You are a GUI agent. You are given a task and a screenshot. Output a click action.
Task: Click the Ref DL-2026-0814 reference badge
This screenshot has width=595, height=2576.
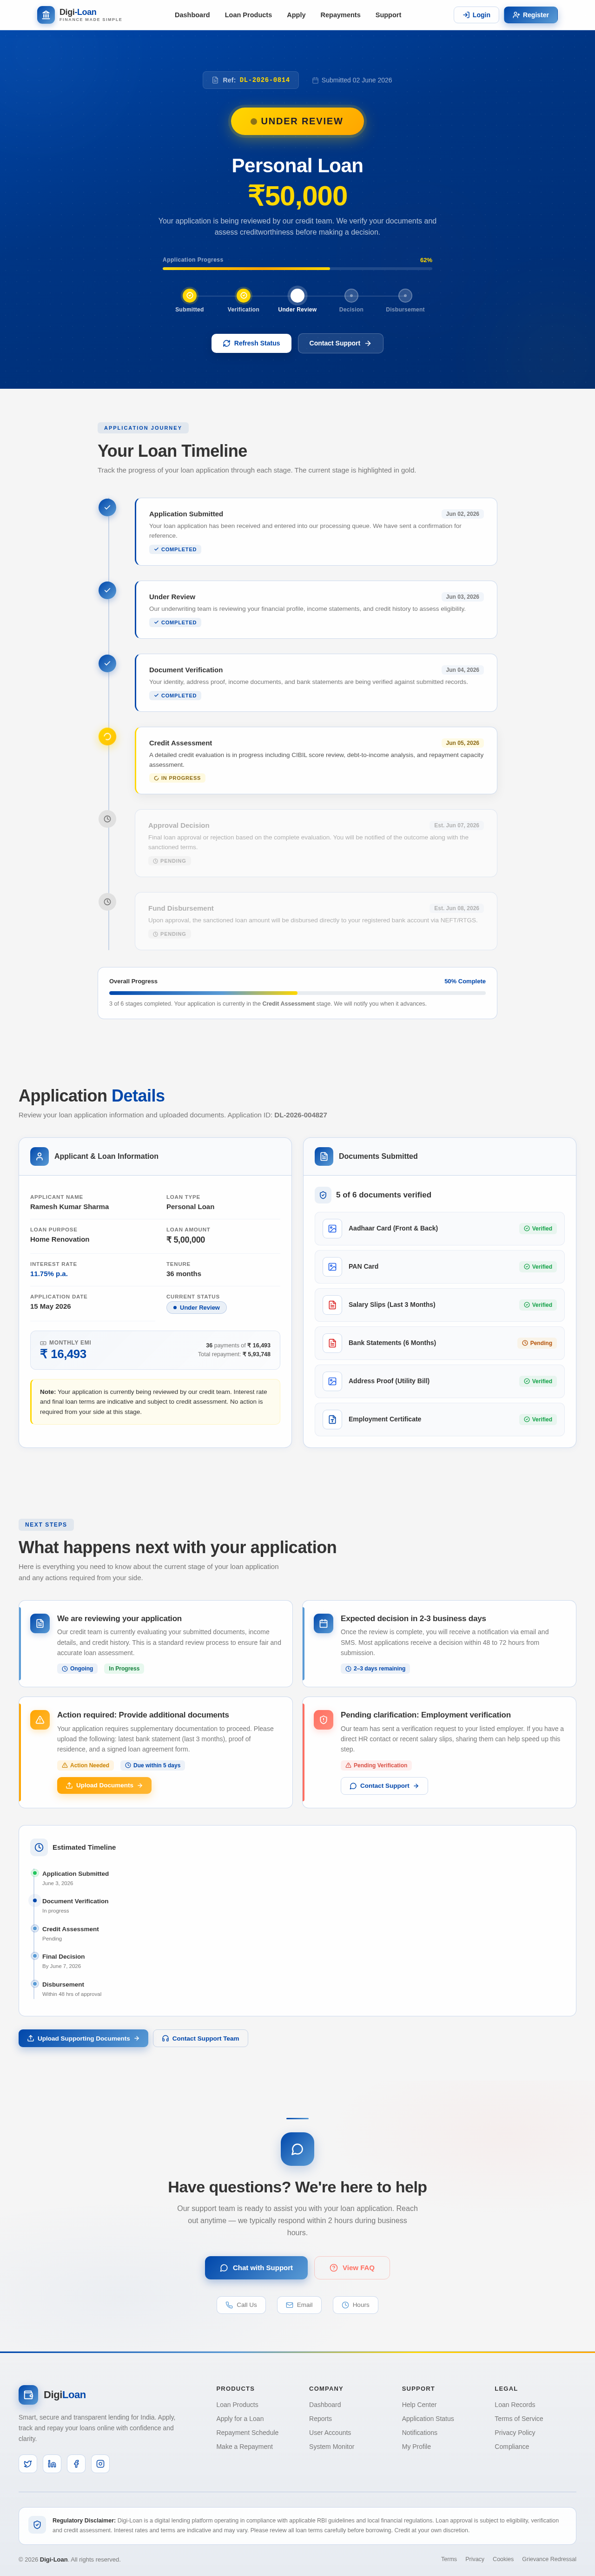pos(251,80)
